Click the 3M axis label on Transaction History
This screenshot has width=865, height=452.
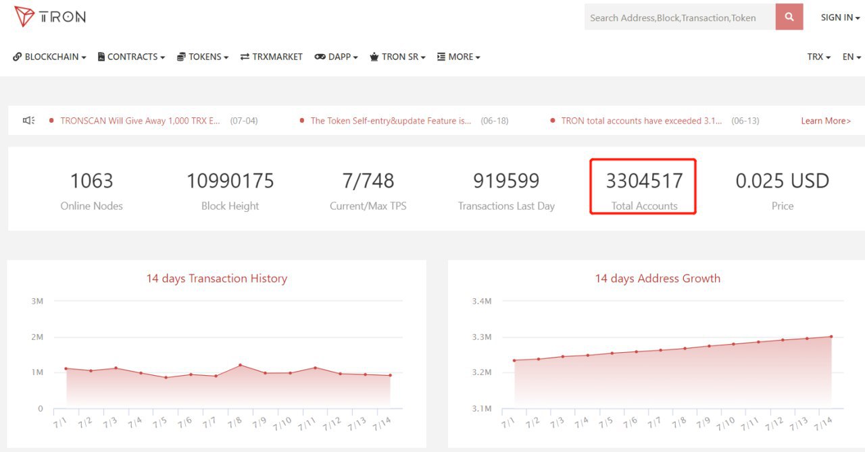(37, 301)
